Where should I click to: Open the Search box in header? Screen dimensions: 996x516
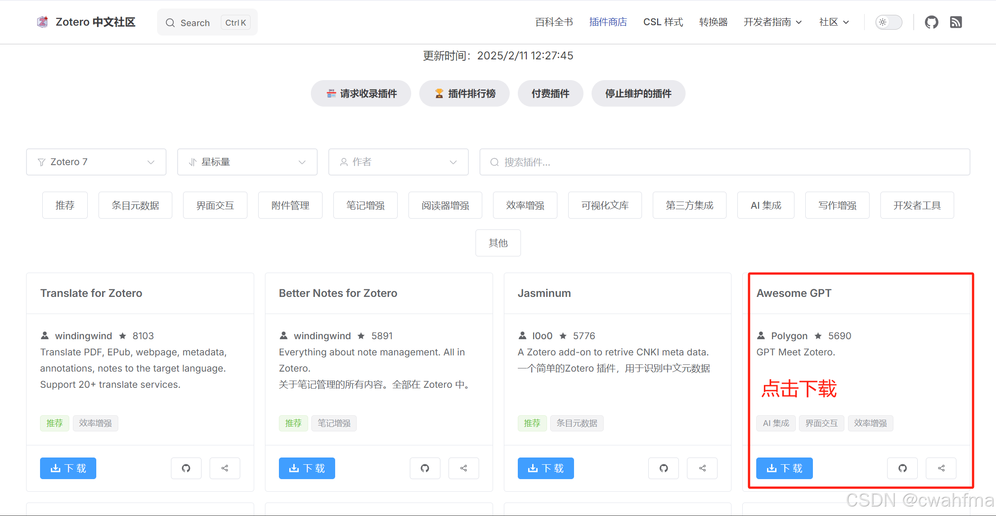pos(207,22)
